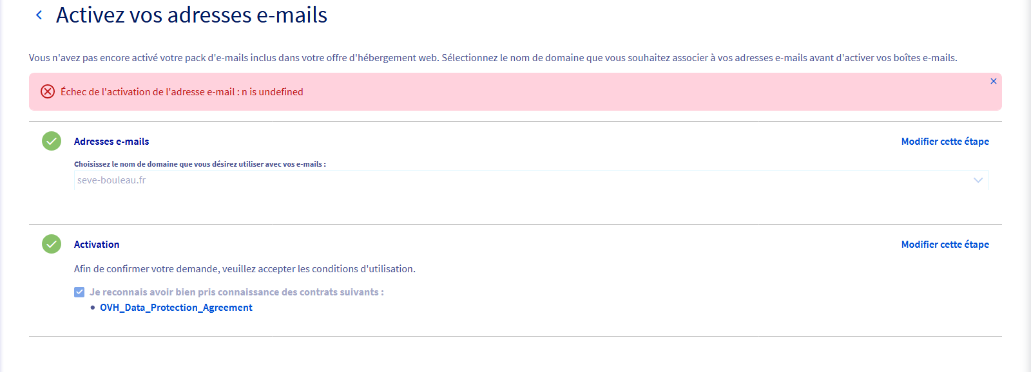Select the "Adresses e-mails" step heading
Viewport: 1031px width, 372px height.
coord(111,142)
